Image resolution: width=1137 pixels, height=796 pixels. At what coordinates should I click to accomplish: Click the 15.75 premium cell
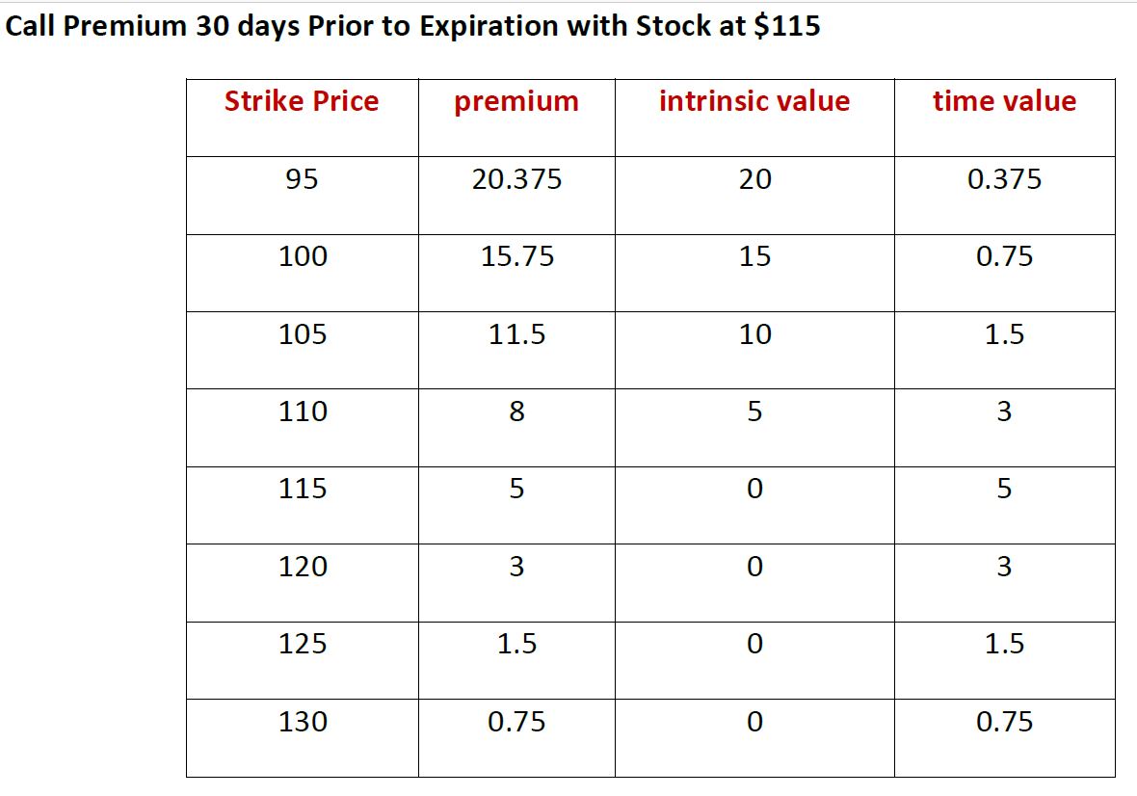coord(516,256)
